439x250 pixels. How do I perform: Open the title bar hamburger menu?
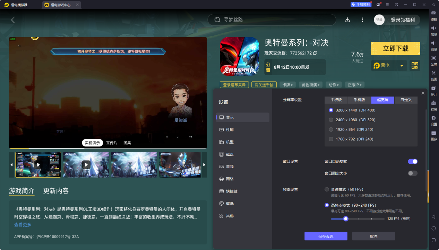coord(387,5)
